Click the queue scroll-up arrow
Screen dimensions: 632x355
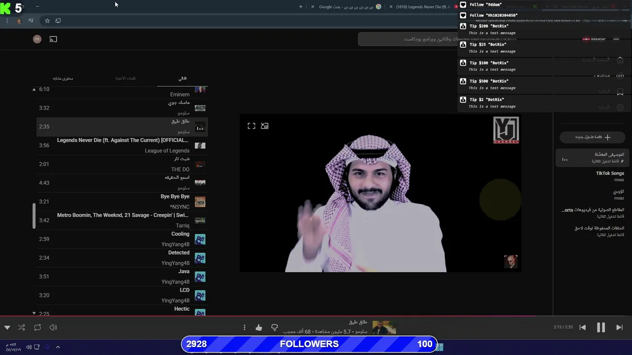tap(34, 89)
